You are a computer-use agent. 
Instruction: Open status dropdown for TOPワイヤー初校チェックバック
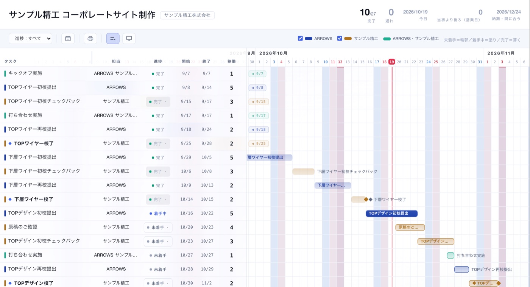[158, 102]
